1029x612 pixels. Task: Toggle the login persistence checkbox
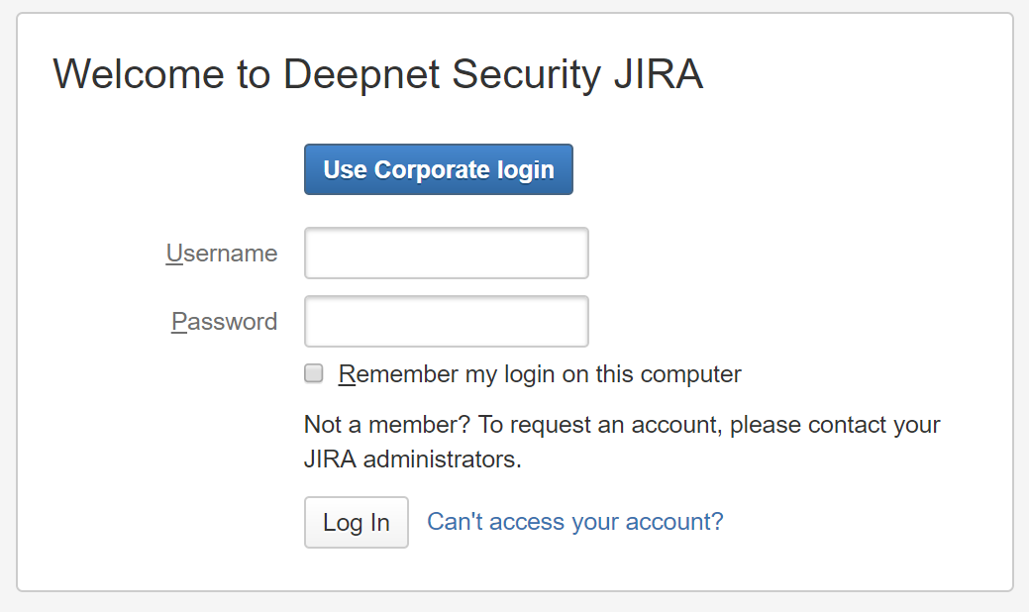314,373
